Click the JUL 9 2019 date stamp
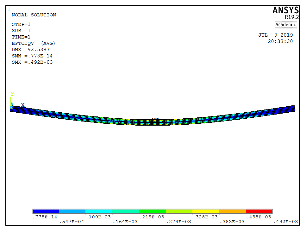Viewport: 306px width, 231px height. [x=275, y=35]
